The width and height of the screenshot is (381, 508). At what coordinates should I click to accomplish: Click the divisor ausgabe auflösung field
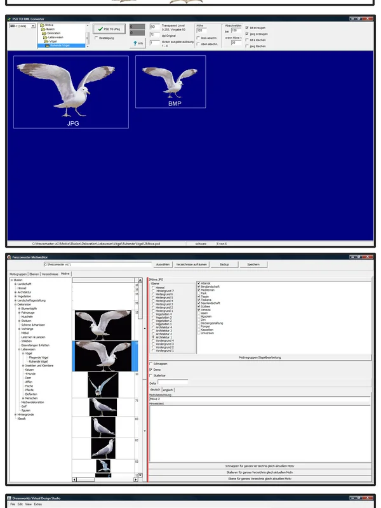click(x=154, y=43)
